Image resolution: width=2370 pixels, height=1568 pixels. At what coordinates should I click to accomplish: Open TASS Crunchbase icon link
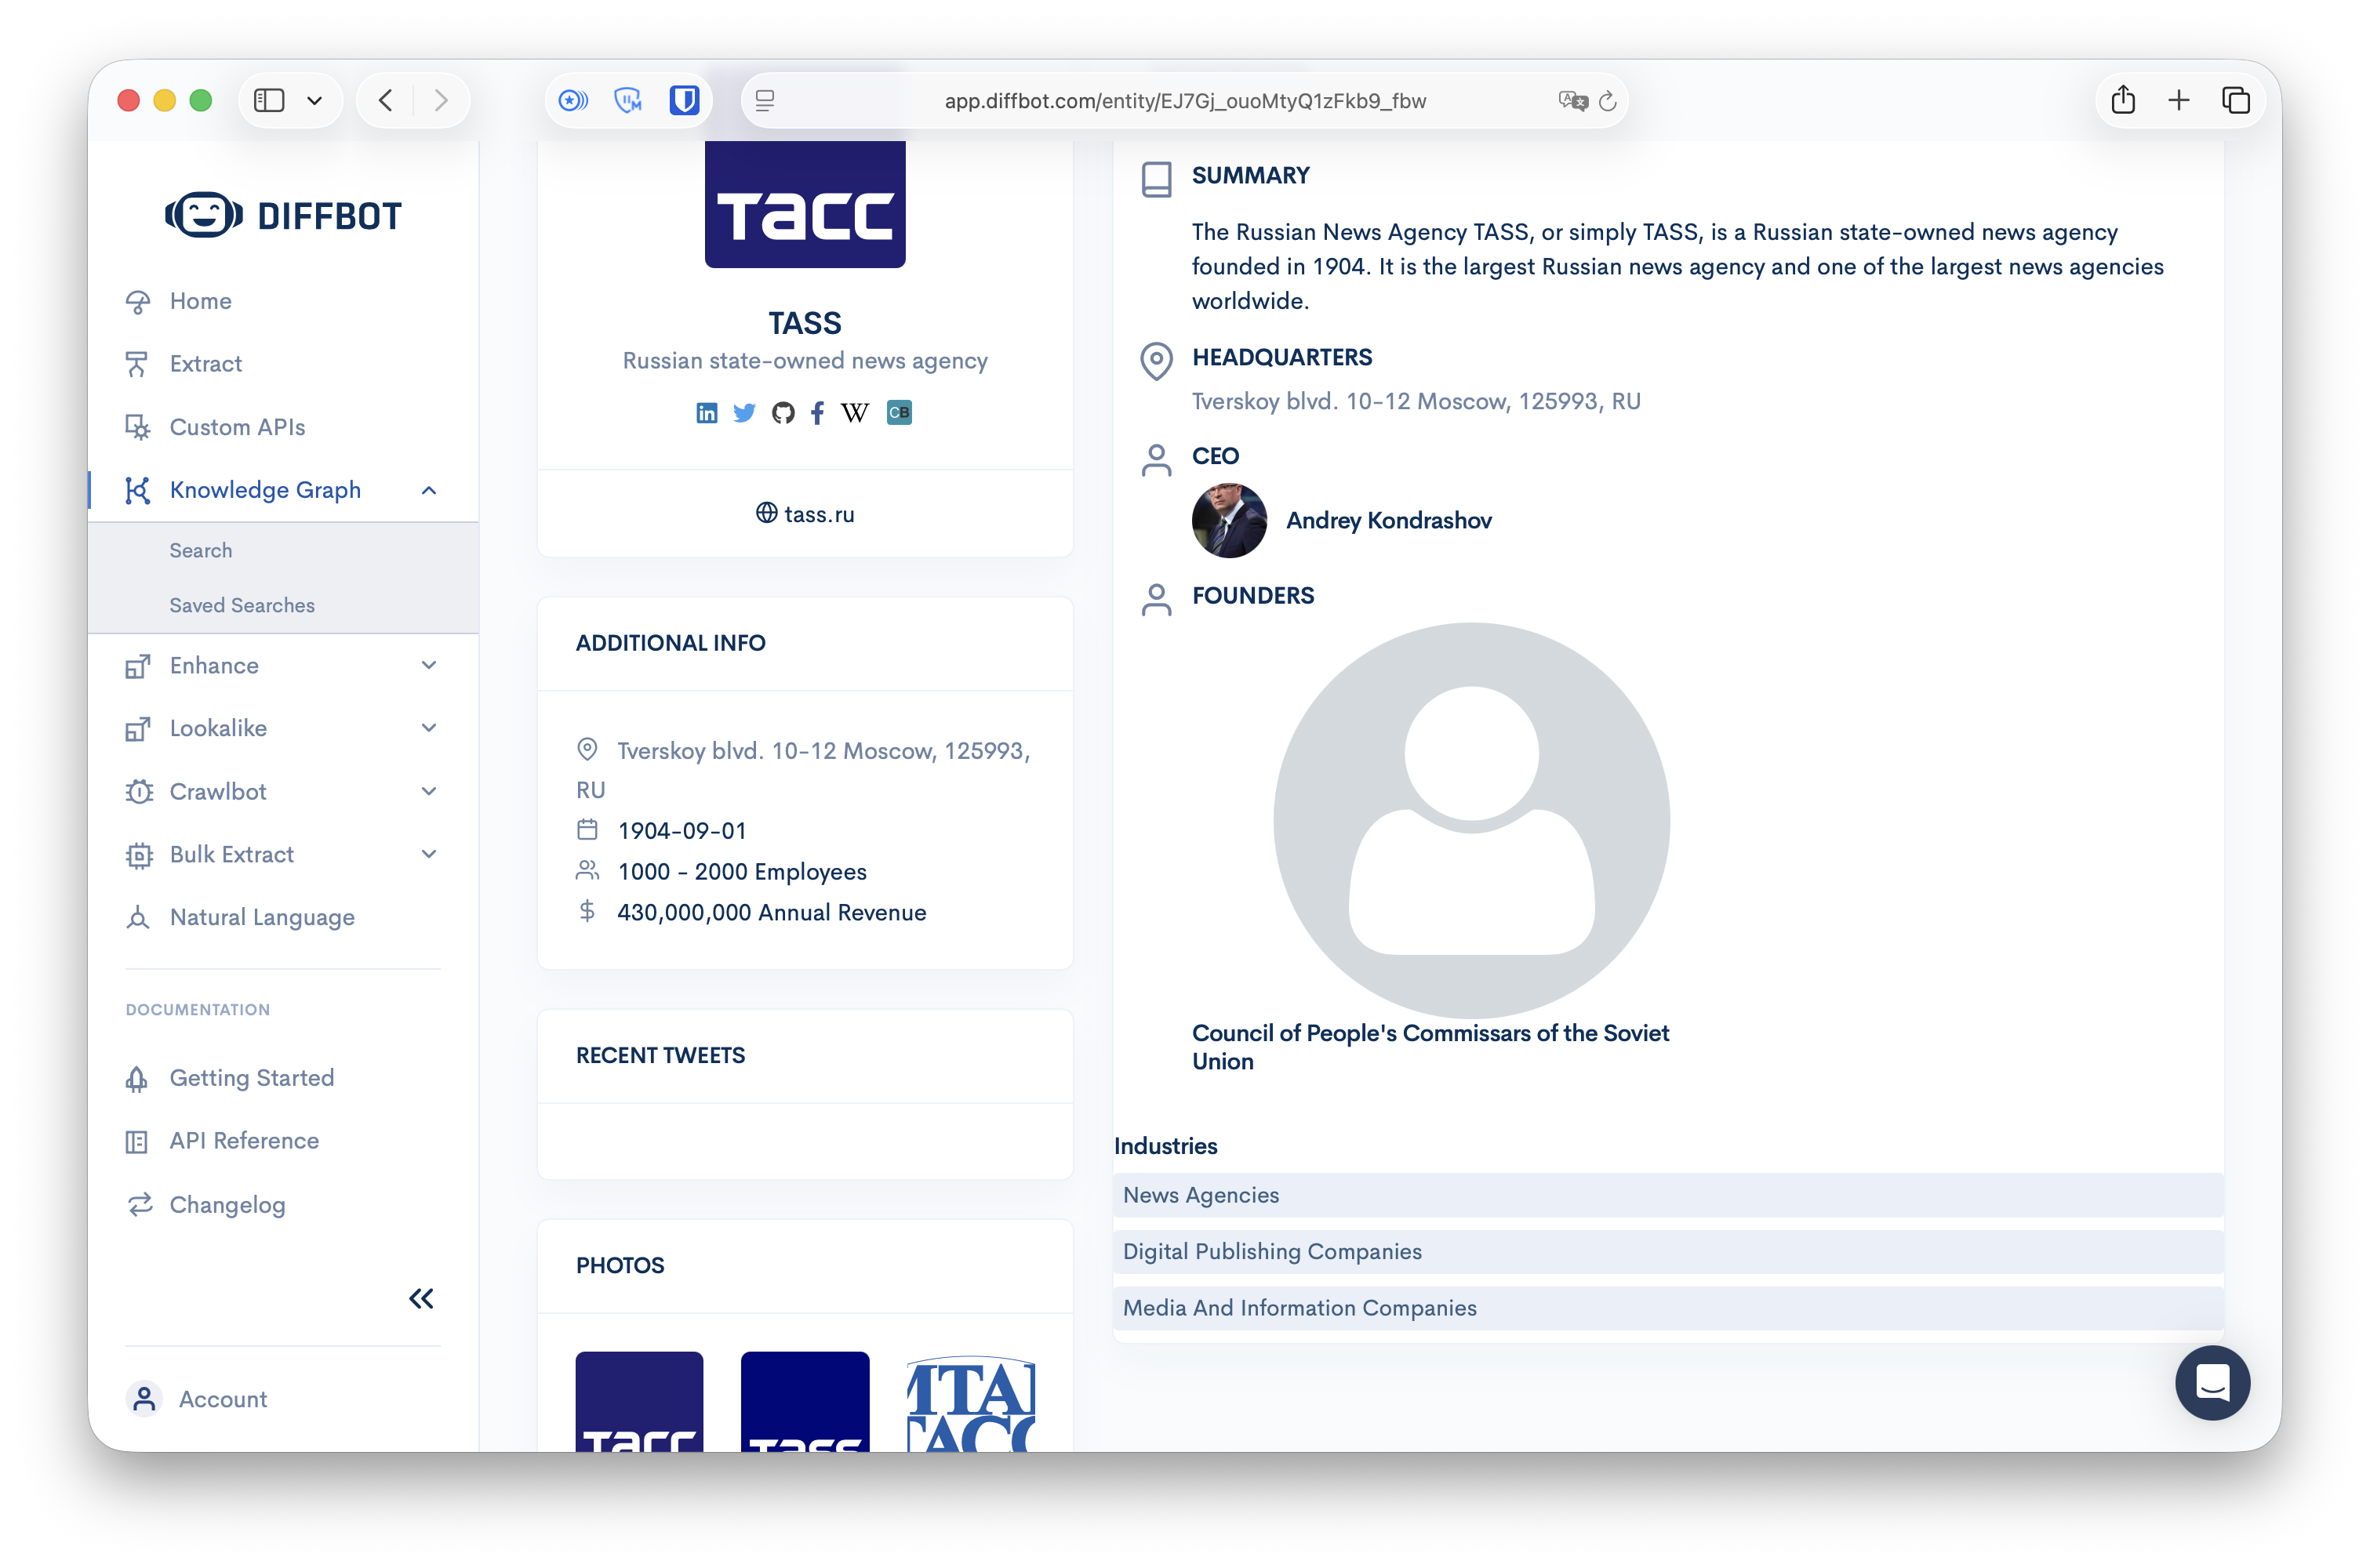coord(899,412)
